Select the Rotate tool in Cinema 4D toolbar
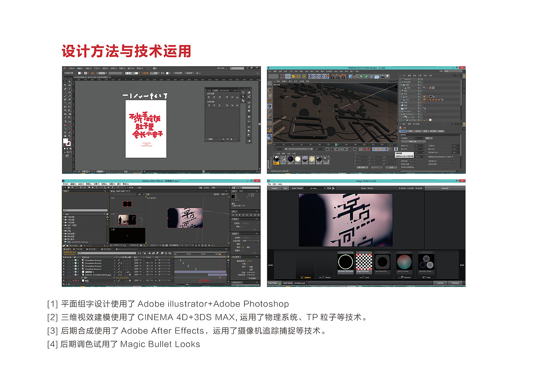Screen dimensions: 550x392 [x=298, y=76]
